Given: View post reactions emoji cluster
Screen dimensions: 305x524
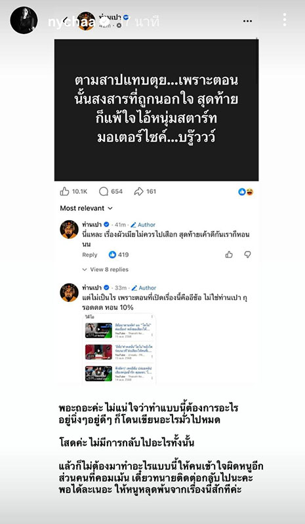Looking at the screenshot, I should (x=246, y=192).
